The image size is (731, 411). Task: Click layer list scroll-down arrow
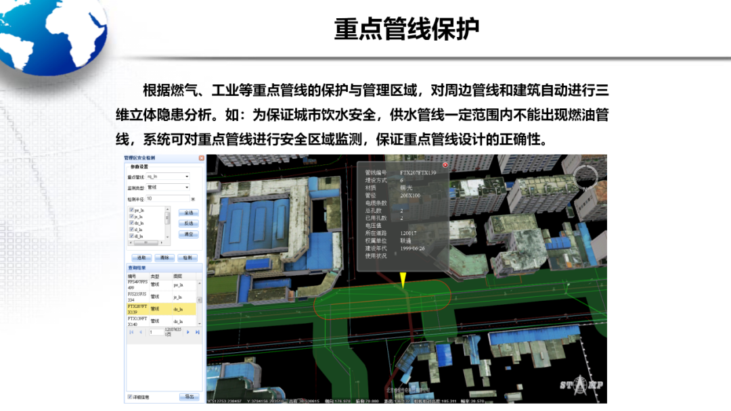pos(167,237)
